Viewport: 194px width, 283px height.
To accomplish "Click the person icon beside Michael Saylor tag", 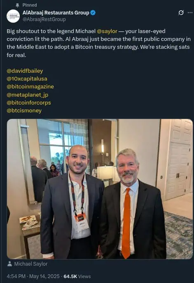I will tap(9, 264).
